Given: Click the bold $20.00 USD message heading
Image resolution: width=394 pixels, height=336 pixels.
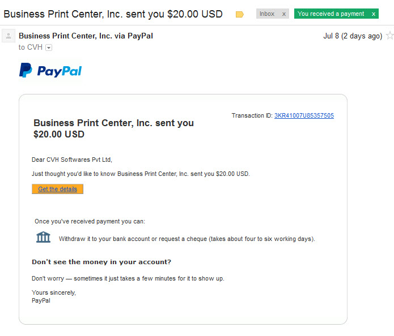Looking at the screenshot, I should (x=113, y=128).
